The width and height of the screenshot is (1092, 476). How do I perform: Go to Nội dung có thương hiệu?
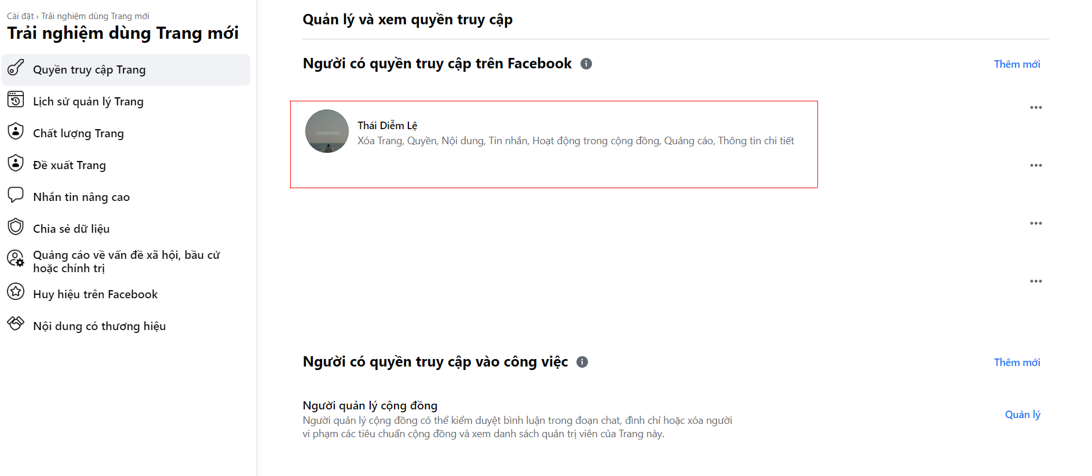pyautogui.click(x=126, y=326)
